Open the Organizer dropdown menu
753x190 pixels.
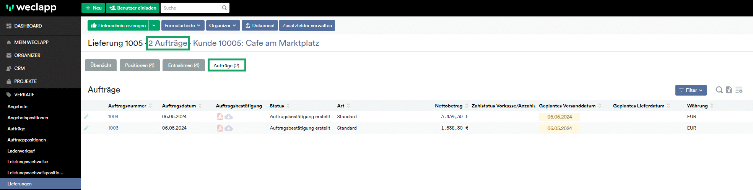tap(223, 26)
